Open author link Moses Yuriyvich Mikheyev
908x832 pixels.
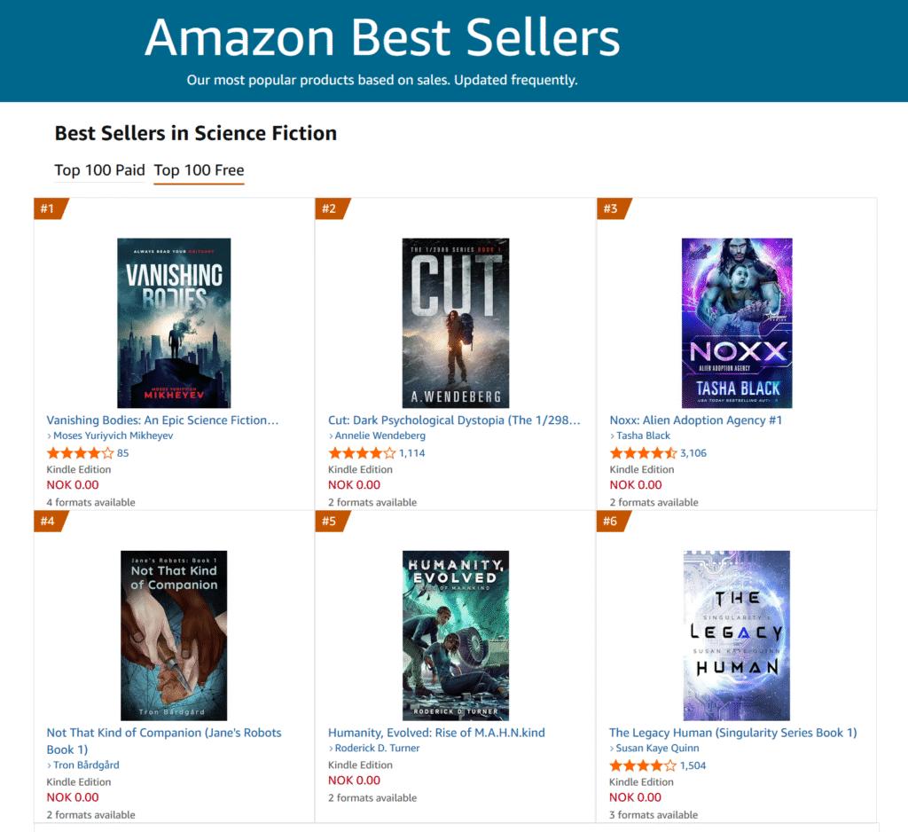click(113, 436)
